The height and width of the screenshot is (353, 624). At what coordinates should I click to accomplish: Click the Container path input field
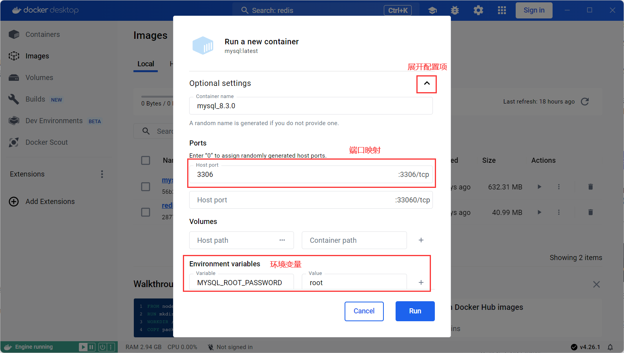[x=354, y=240]
